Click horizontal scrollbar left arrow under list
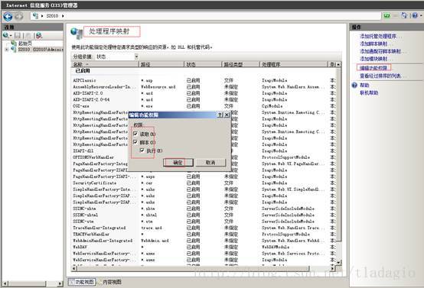The width and height of the screenshot is (424, 288). click(x=74, y=269)
